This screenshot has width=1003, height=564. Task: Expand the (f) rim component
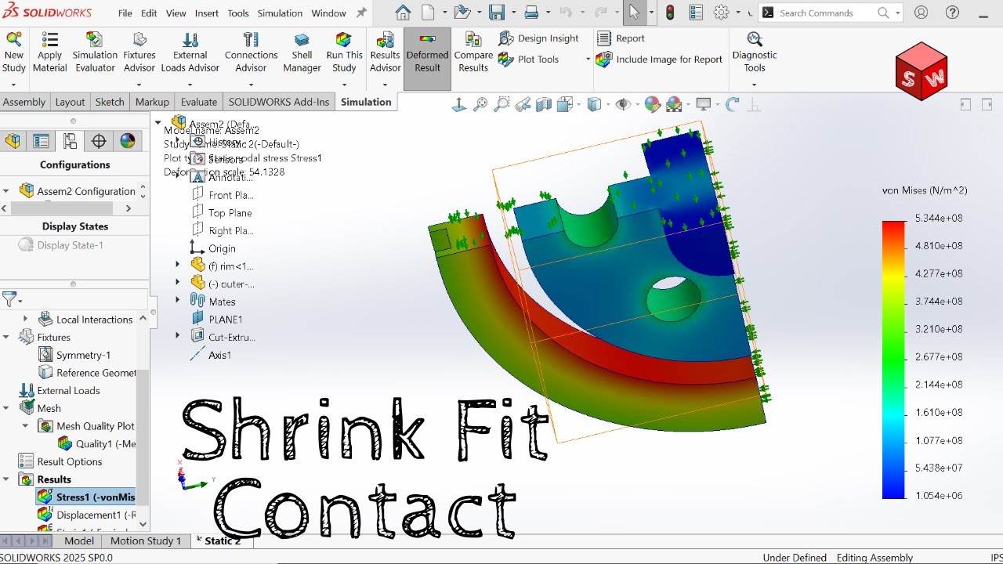(x=178, y=265)
